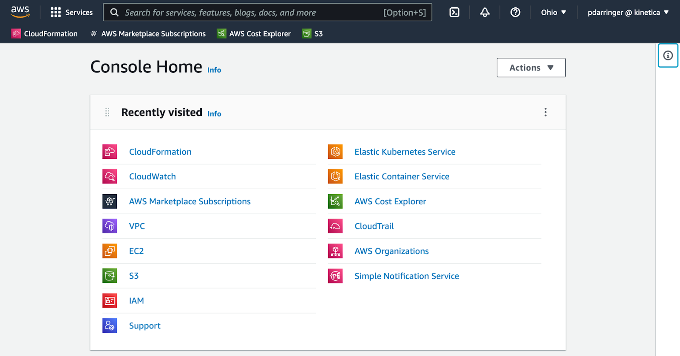680x356 pixels.
Task: Open the Recently visited widget options menu
Action: (546, 112)
